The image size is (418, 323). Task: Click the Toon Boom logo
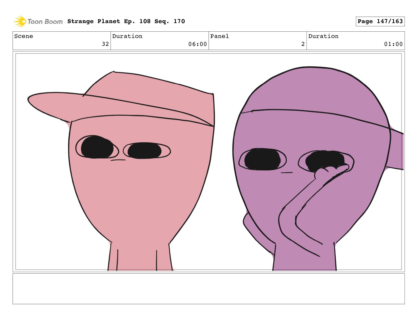[38, 21]
